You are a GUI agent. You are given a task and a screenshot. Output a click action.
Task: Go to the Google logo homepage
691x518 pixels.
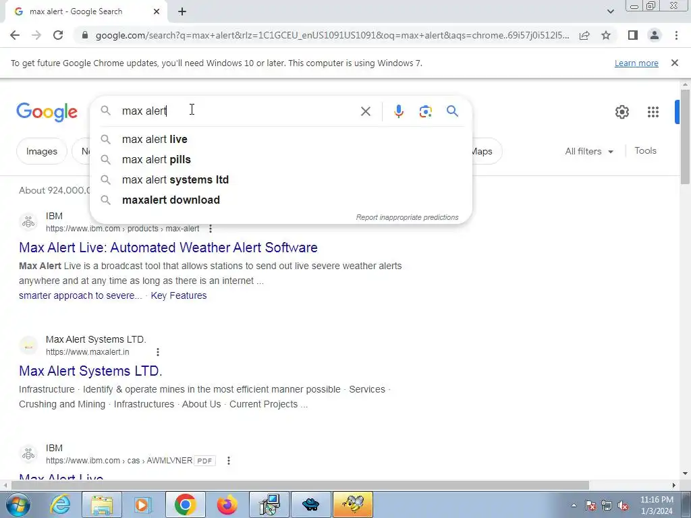[x=47, y=112]
